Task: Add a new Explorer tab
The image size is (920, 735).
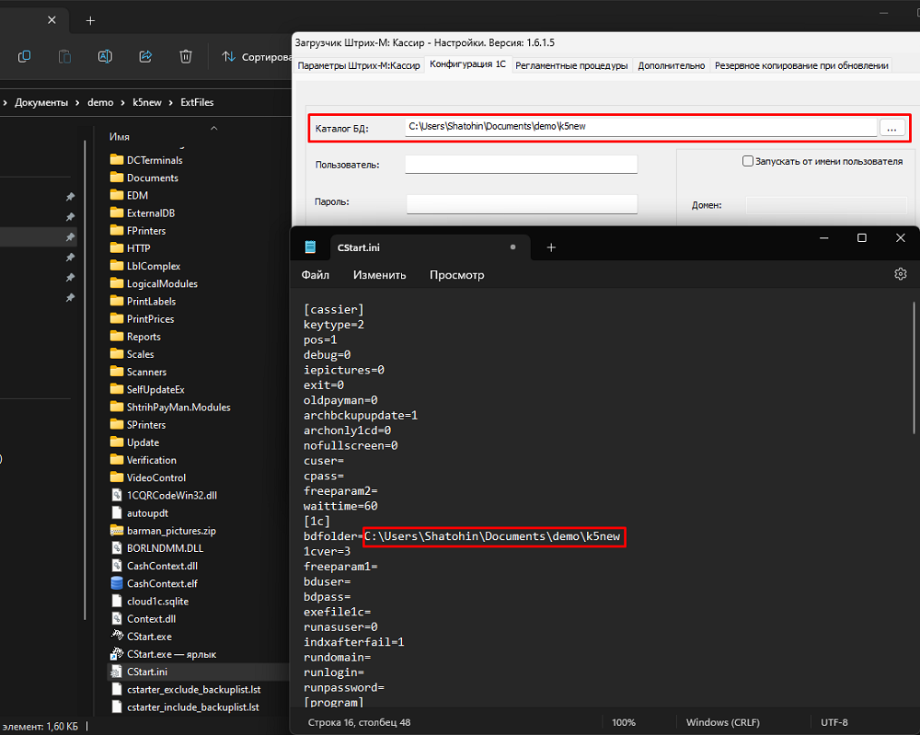Action: pos(90,20)
